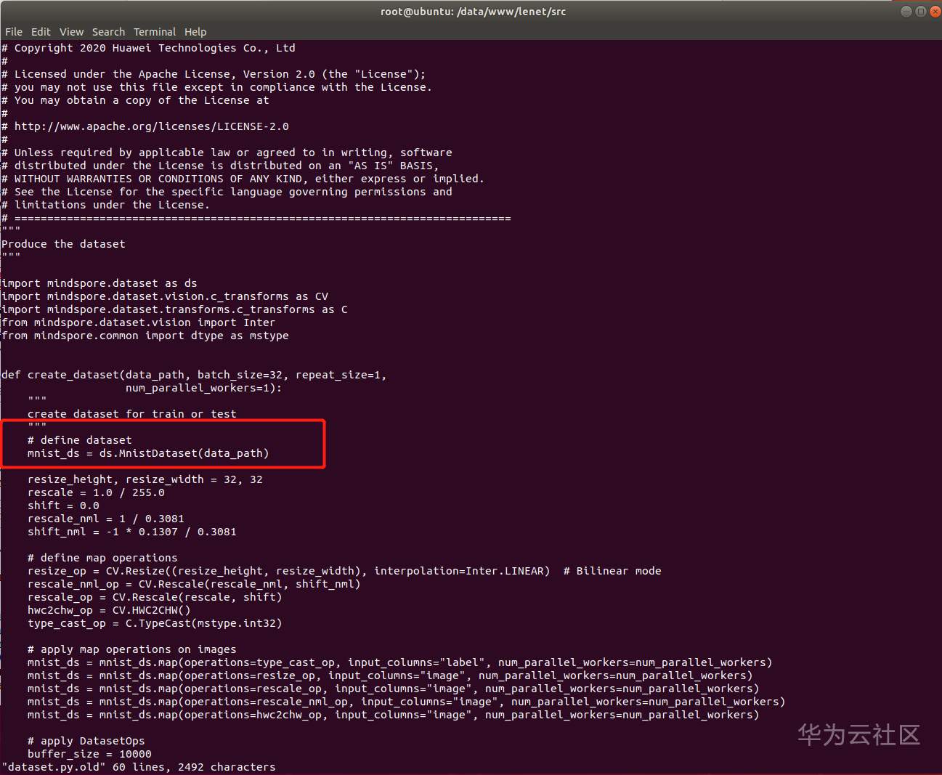Screen dimensions: 942x775
Task: Close the terminal window
Action: (935, 12)
